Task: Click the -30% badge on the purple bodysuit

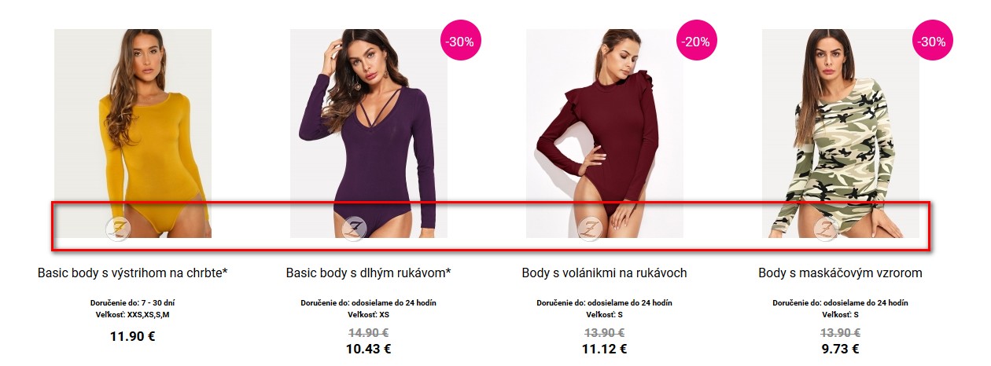Action: coord(460,42)
